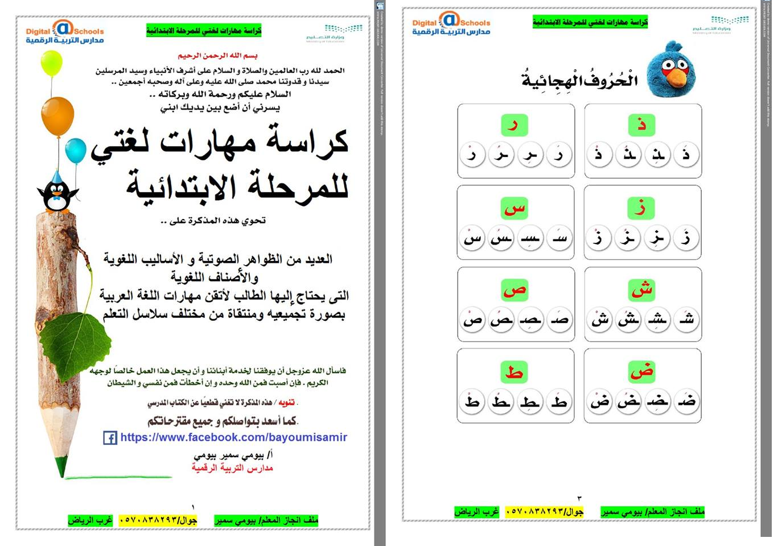Click the blue balloon on the cover page
This screenshot has width=774, height=546.
tap(75, 151)
